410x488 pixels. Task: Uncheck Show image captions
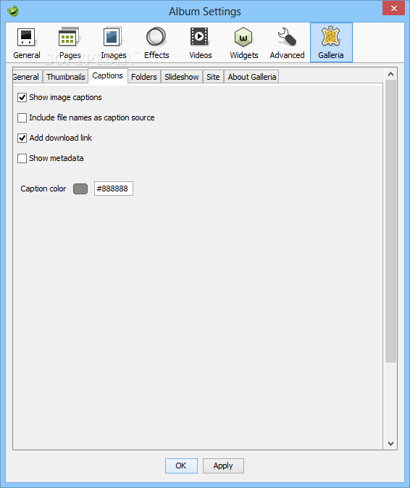coord(22,97)
